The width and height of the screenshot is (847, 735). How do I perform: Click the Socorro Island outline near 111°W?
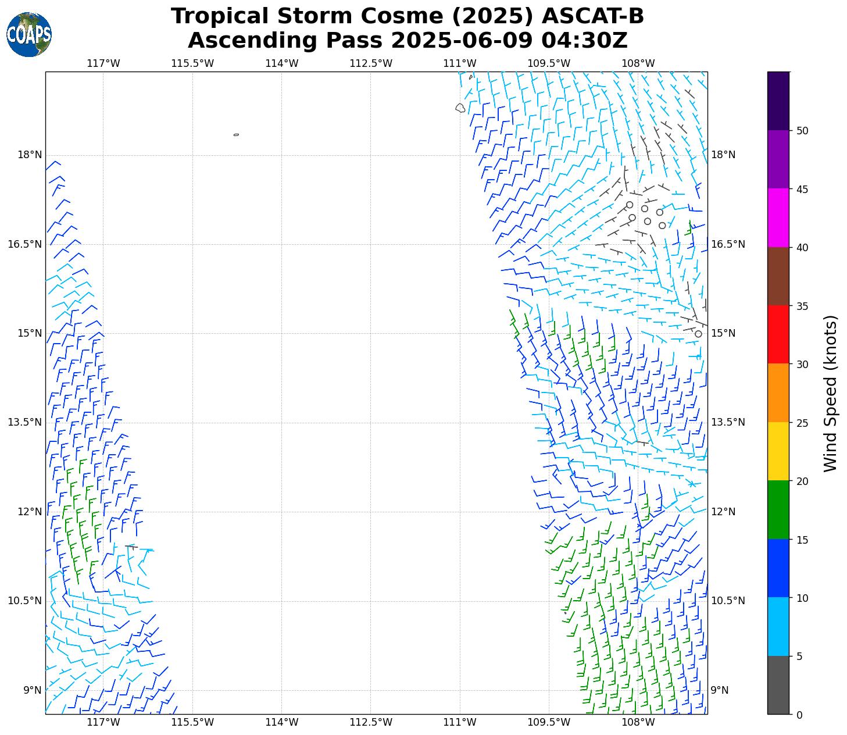[x=460, y=108]
